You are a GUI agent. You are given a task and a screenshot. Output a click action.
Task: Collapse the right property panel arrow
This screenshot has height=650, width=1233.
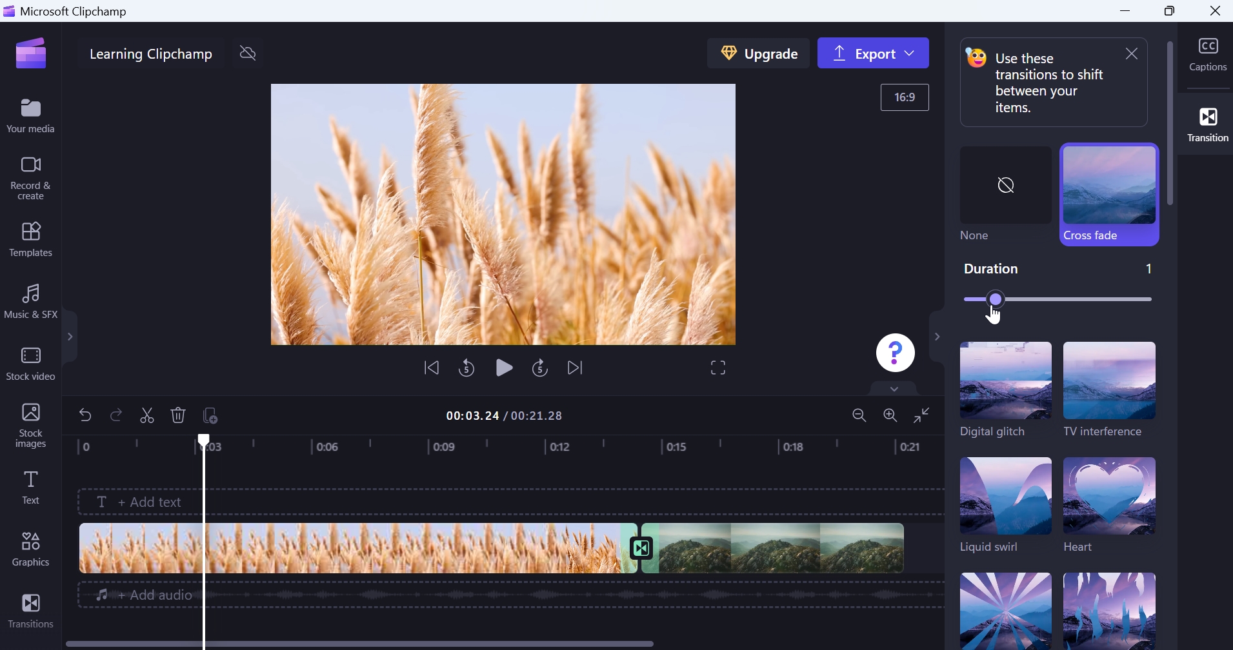tap(937, 337)
